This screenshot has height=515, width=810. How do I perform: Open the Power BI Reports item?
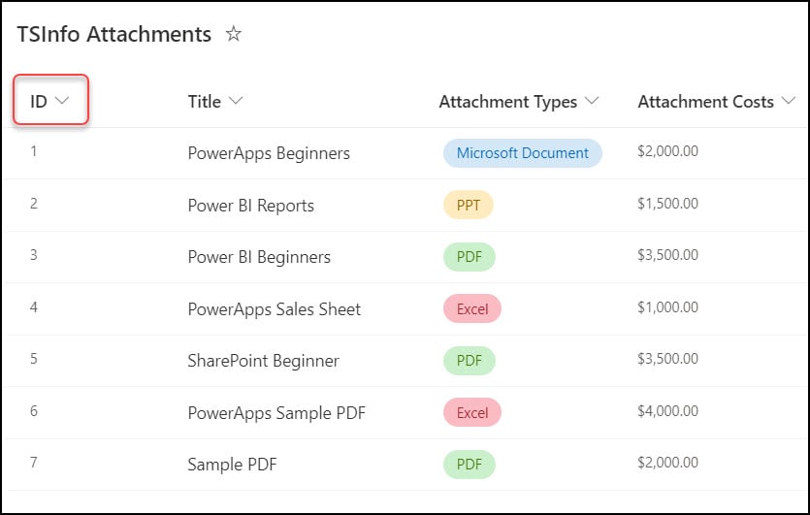pyautogui.click(x=250, y=206)
